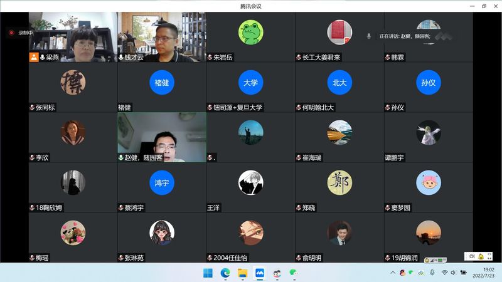Click the green mic icon of 赵健，随园客
The height and width of the screenshot is (282, 502).
[x=121, y=158]
